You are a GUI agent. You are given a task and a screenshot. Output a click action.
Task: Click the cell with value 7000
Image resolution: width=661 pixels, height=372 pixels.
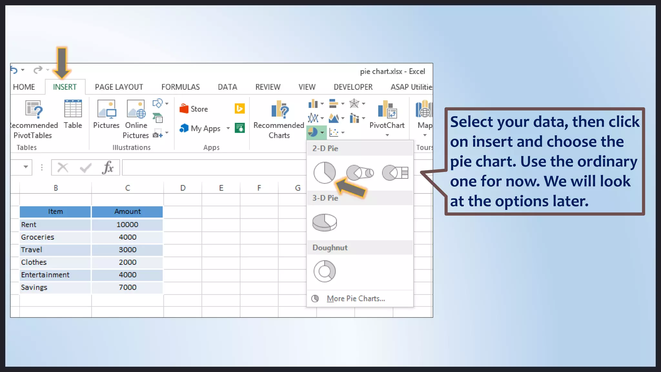point(127,288)
